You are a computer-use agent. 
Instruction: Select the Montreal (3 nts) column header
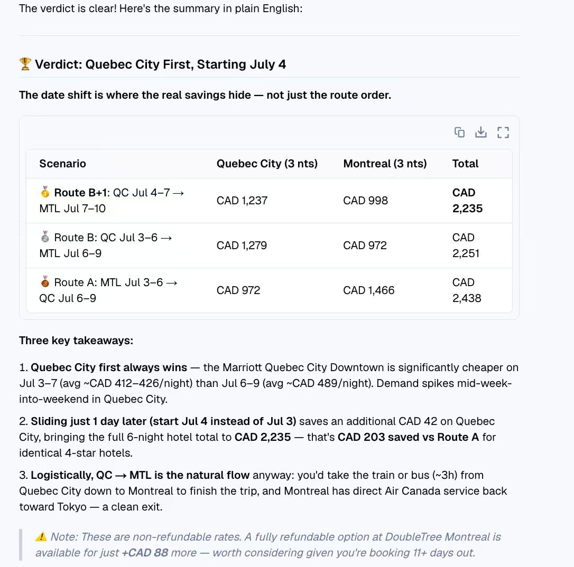point(385,164)
